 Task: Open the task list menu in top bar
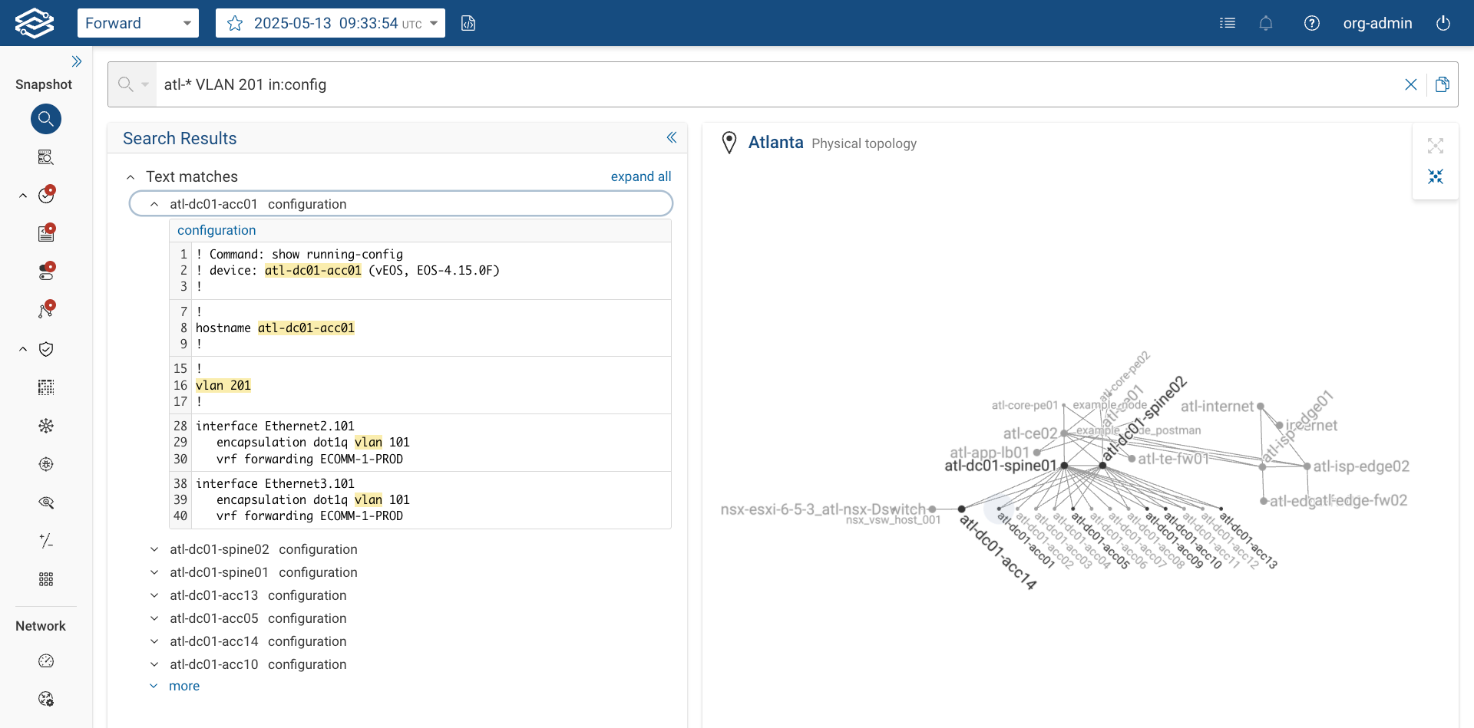[x=1227, y=23]
